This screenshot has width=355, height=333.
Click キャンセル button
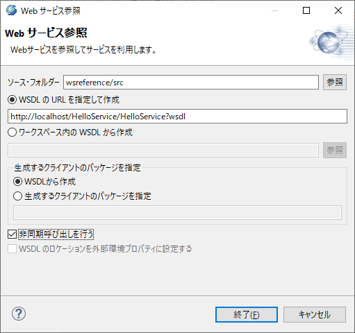coord(315,314)
